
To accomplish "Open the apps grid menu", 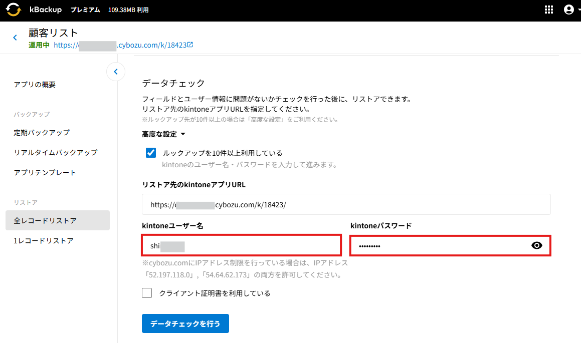I will (549, 10).
